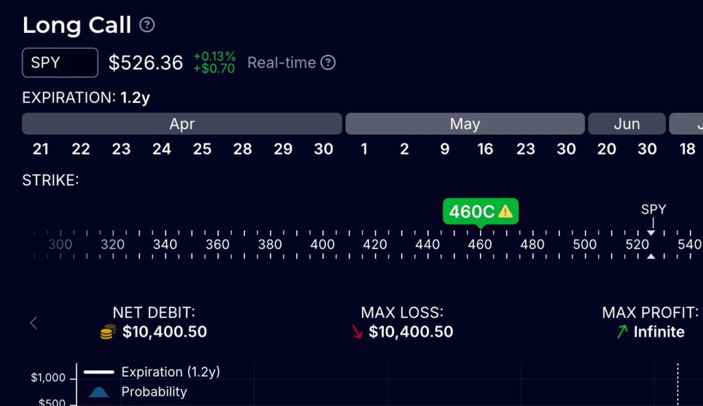Choose Apr 22 expiration date
Image resolution: width=703 pixels, height=406 pixels.
(x=81, y=149)
